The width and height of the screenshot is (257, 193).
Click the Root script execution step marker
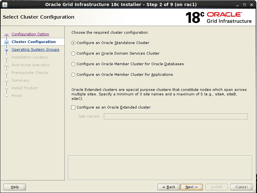click(x=6, y=65)
